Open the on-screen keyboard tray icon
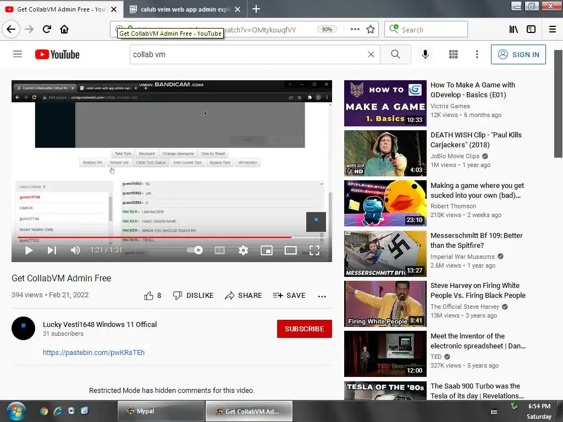 pos(494,412)
